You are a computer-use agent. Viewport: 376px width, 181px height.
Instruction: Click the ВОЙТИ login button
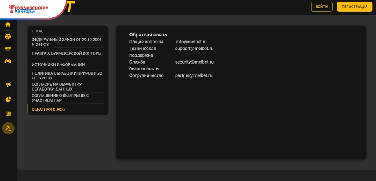[322, 7]
